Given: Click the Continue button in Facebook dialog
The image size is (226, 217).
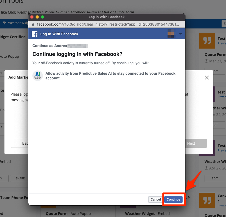Looking at the screenshot, I should (173, 200).
